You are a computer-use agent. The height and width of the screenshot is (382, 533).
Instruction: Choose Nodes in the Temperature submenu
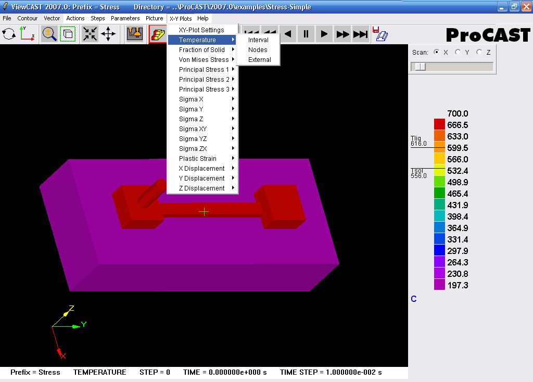[258, 49]
